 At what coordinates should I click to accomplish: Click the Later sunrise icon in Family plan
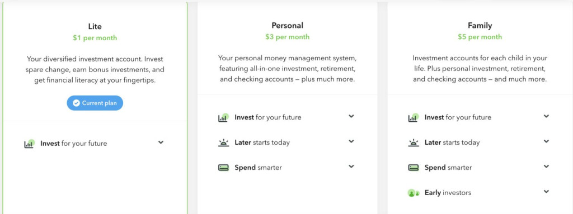[414, 142]
